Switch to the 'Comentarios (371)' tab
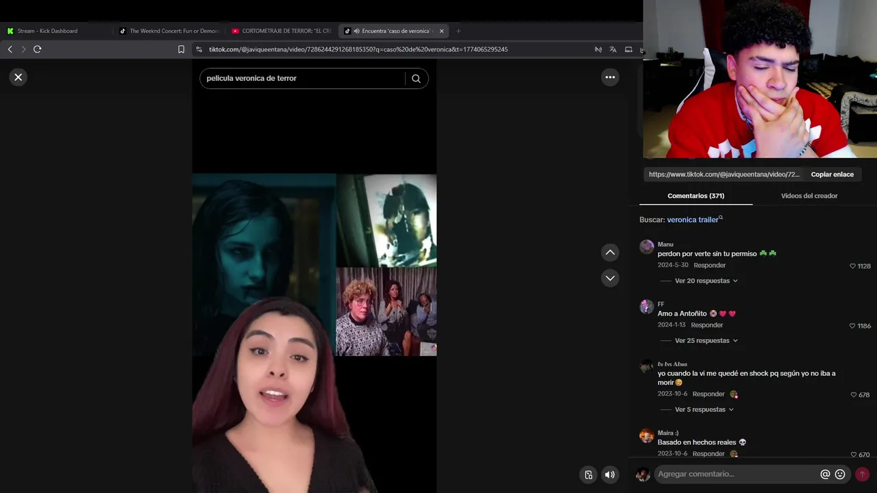Image resolution: width=877 pixels, height=493 pixels. point(695,196)
